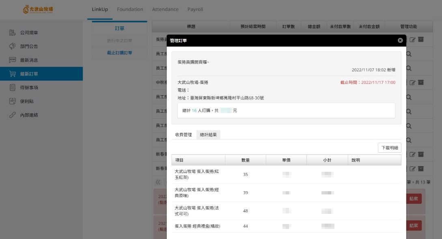
Task: Click the 數量 column header in dialog
Action: pyautogui.click(x=246, y=160)
